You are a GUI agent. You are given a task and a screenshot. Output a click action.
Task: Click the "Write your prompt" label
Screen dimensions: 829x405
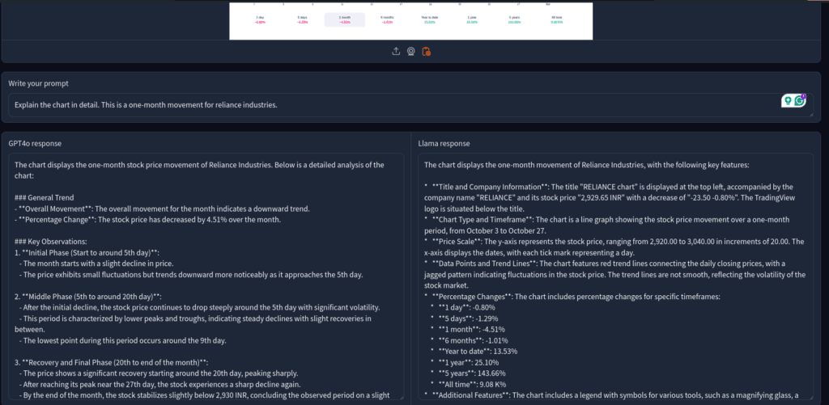[x=38, y=83]
